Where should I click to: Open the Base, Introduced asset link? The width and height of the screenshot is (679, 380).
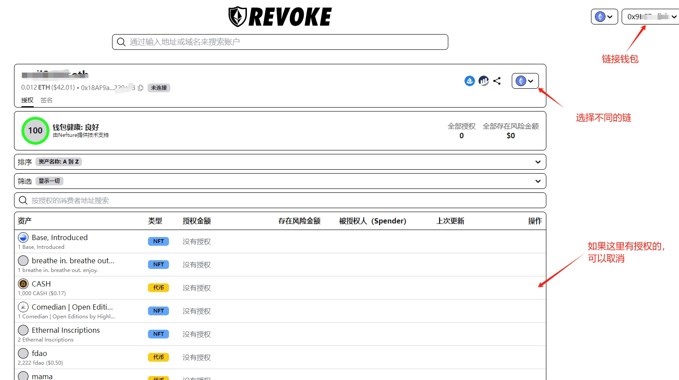click(60, 237)
